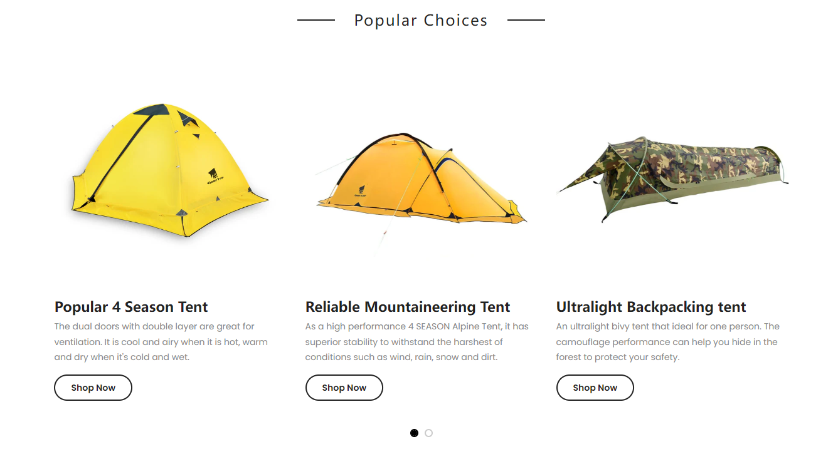Open the Ultralight Backpacking tent title
Image resolution: width=838 pixels, height=449 pixels.
tap(651, 307)
